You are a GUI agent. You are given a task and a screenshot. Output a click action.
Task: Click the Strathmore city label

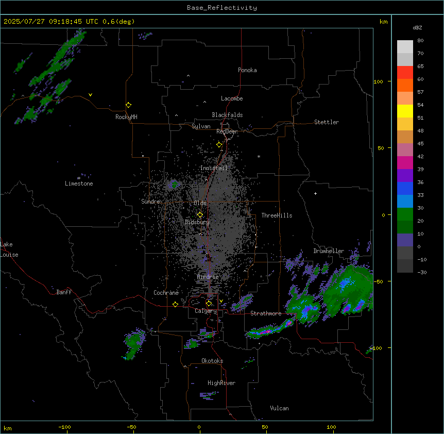[x=266, y=313]
